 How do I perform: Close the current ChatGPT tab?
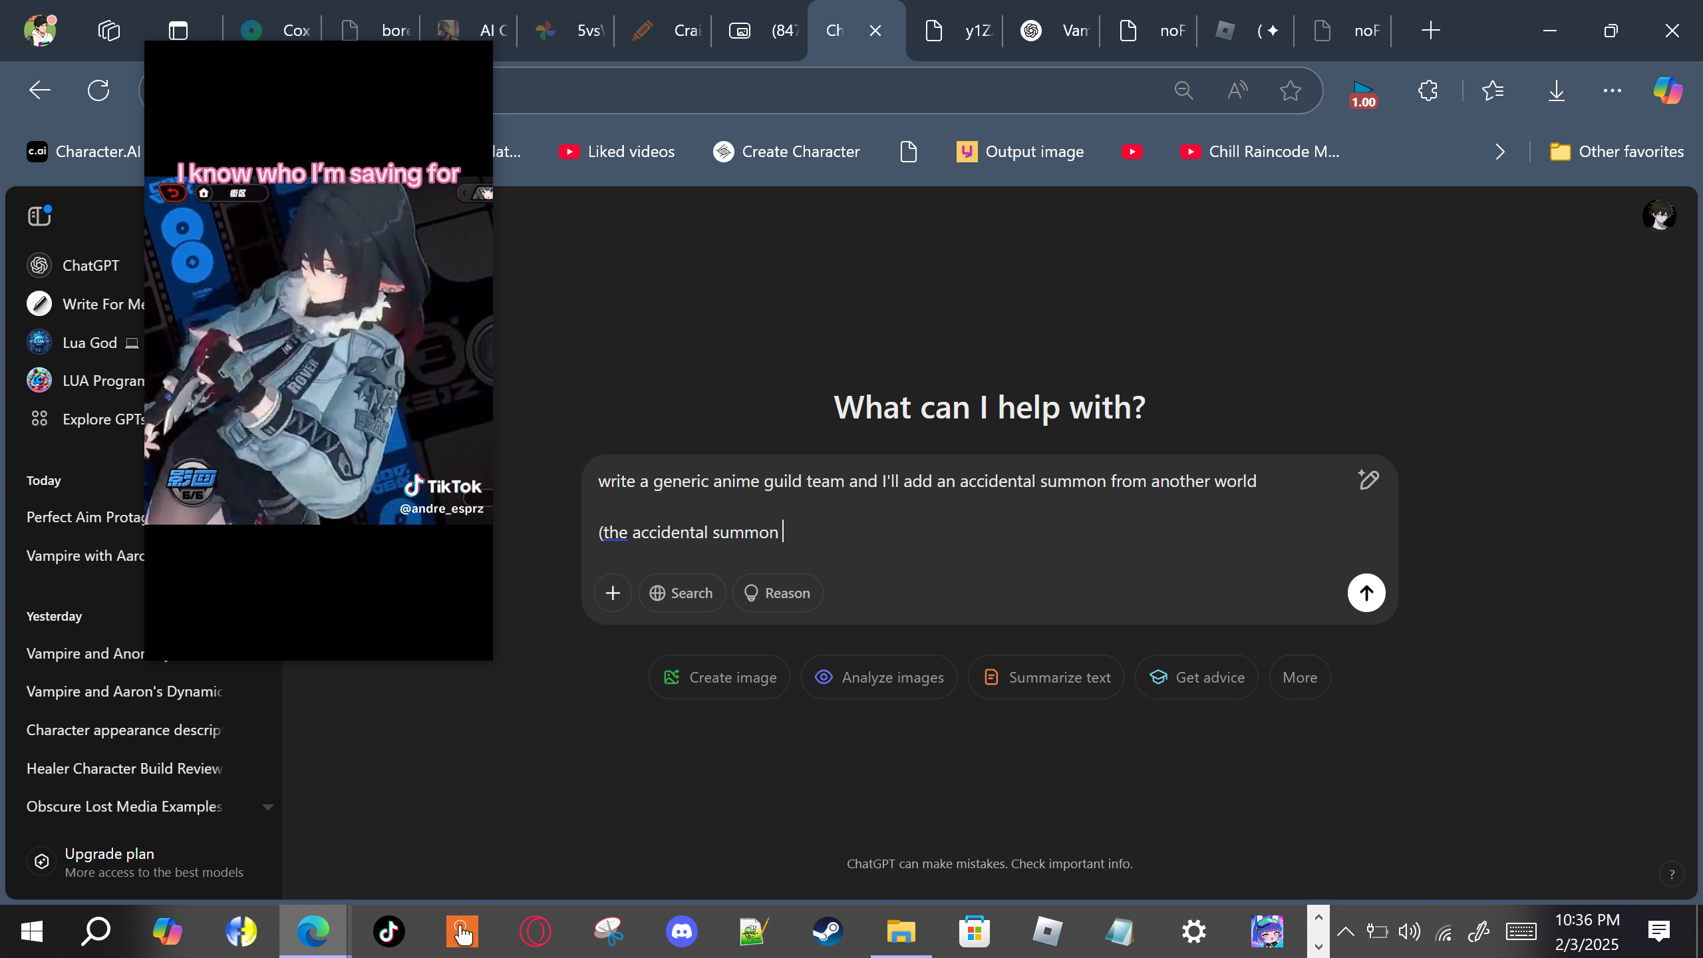875,31
